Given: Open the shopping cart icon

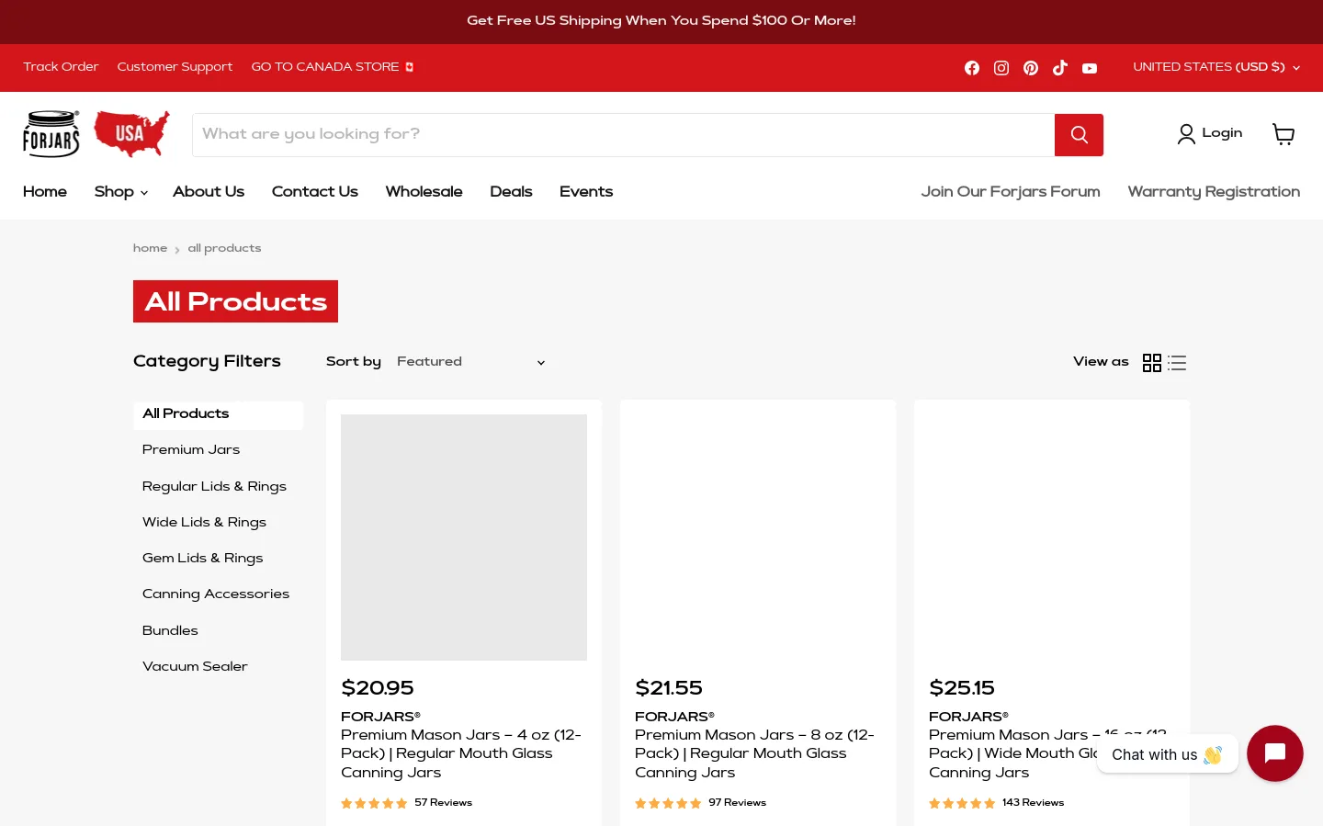Looking at the screenshot, I should coord(1283,134).
